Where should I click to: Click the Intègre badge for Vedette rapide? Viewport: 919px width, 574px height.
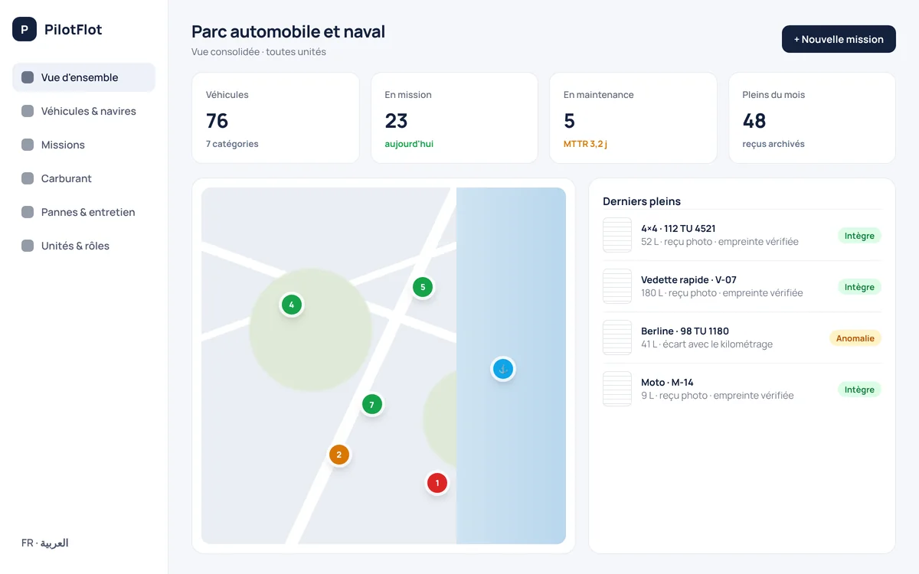tap(859, 287)
